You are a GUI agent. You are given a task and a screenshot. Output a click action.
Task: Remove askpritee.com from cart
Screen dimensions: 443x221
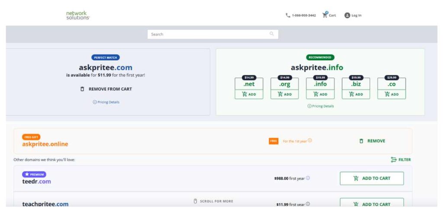pyautogui.click(x=106, y=89)
